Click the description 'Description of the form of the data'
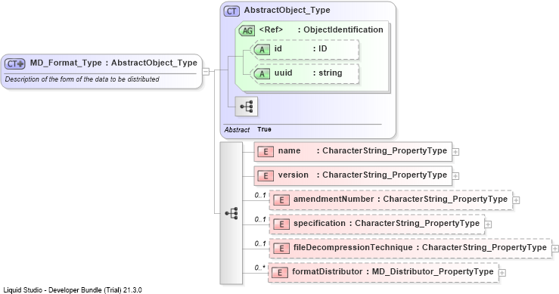Viewport: 559px width, 294px height. tap(82, 79)
